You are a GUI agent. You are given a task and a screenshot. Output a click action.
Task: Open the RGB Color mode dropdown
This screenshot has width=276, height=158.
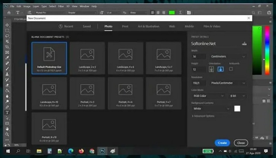(208, 96)
